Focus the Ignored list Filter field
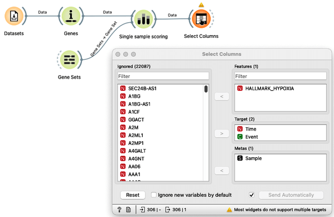The image size is (334, 217). click(x=163, y=76)
